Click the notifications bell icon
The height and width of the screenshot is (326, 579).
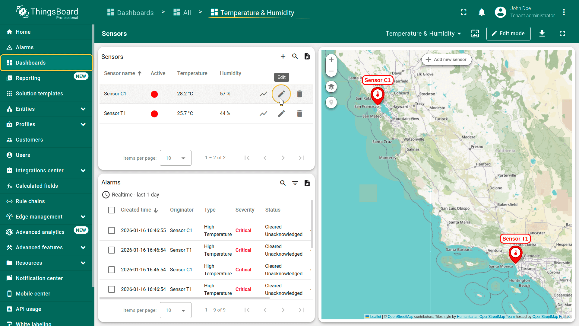point(481,12)
